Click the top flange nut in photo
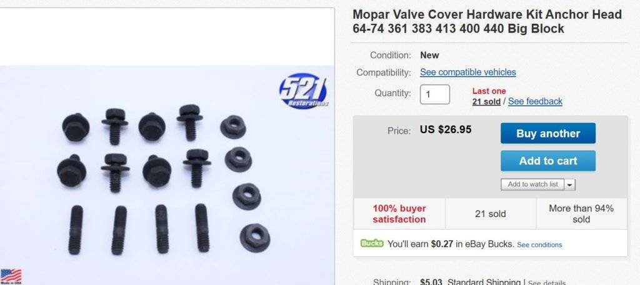 click(x=233, y=127)
